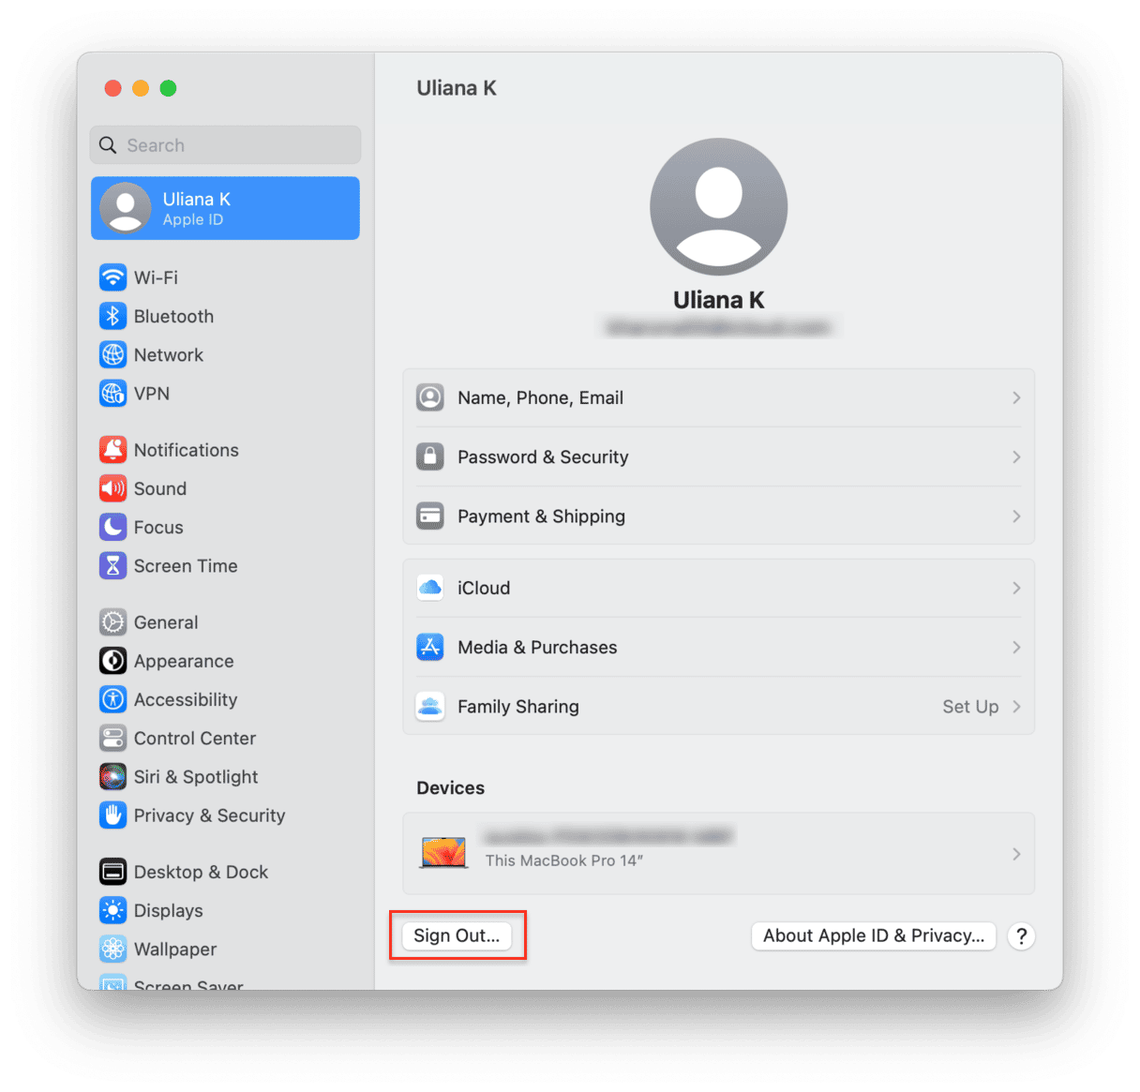
Task: Click the Sound speaker icon
Action: [x=112, y=488]
